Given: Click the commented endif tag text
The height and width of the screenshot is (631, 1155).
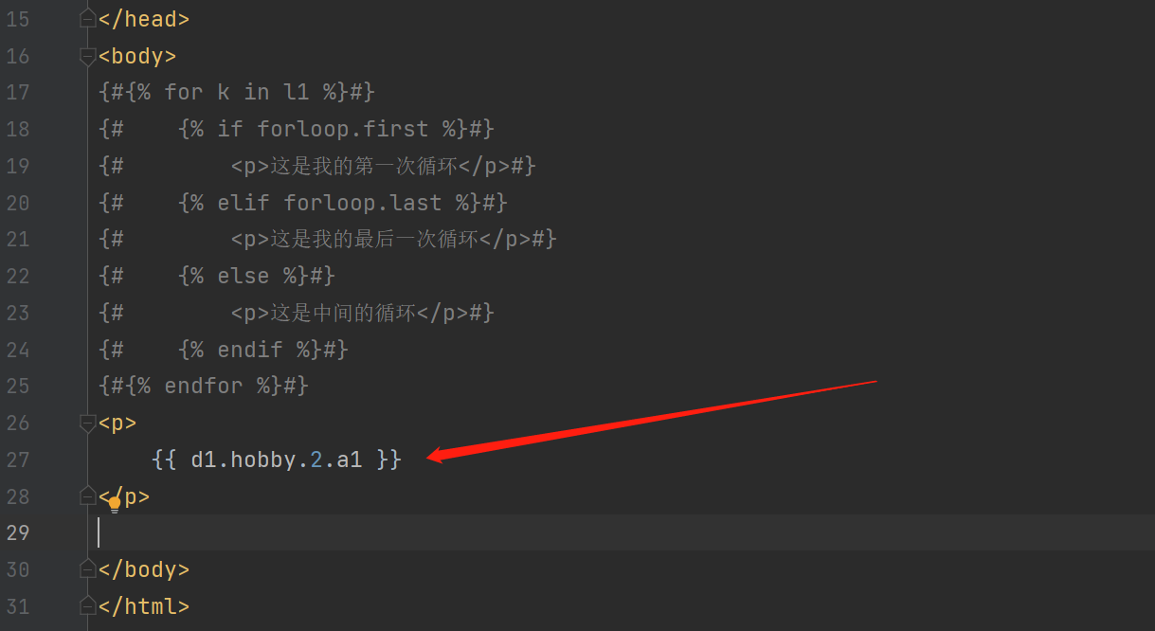Looking at the screenshot, I should 249,350.
